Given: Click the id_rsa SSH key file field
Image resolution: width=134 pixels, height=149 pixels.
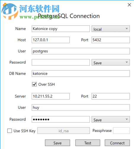Looking at the screenshot, I should [64, 131].
